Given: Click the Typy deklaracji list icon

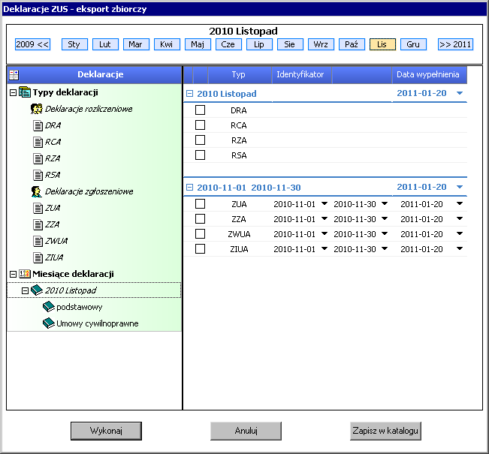Looking at the screenshot, I should pyautogui.click(x=25, y=92).
